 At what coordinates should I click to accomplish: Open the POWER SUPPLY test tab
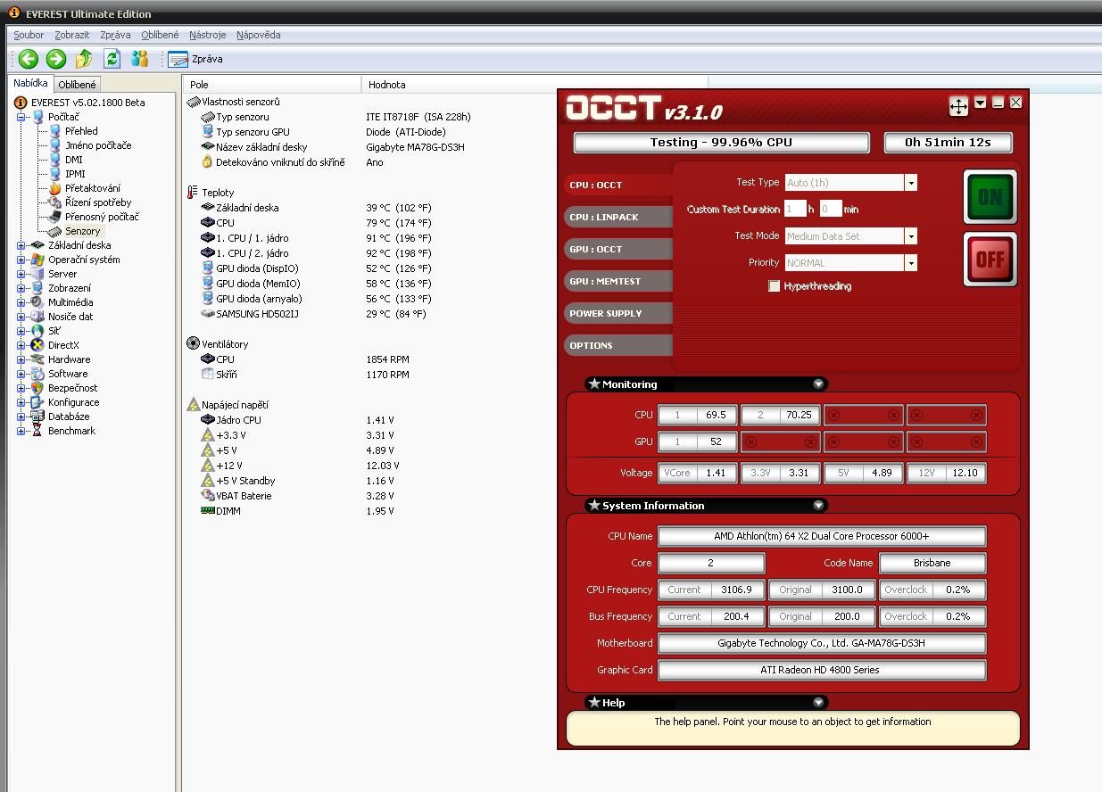619,313
